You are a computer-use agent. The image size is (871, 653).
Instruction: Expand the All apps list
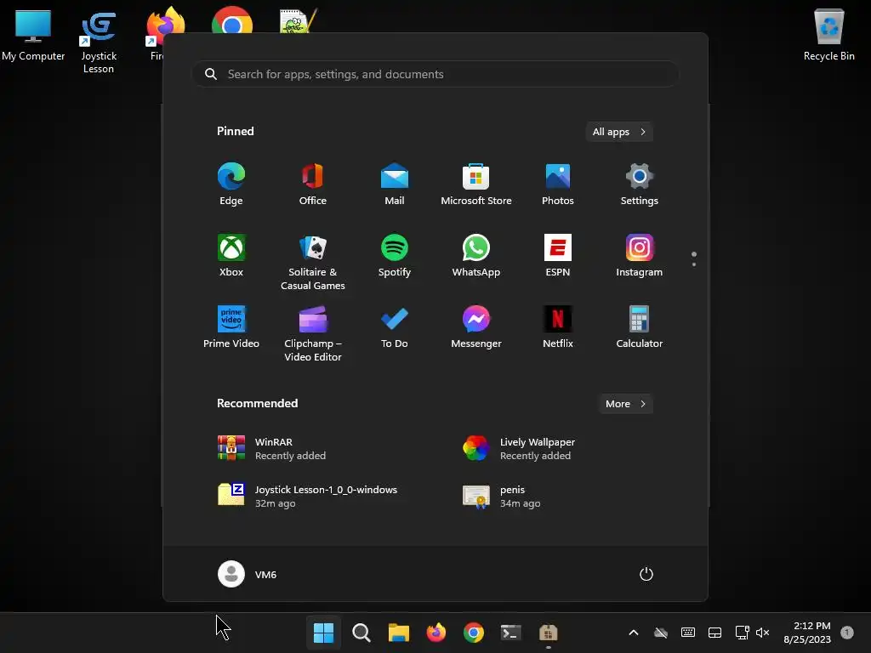(619, 132)
